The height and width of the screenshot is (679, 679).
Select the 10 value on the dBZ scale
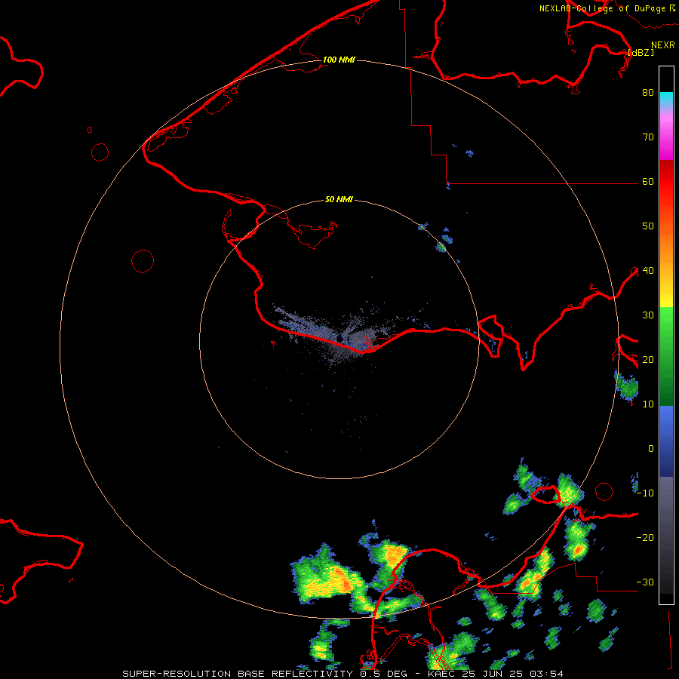pyautogui.click(x=648, y=404)
